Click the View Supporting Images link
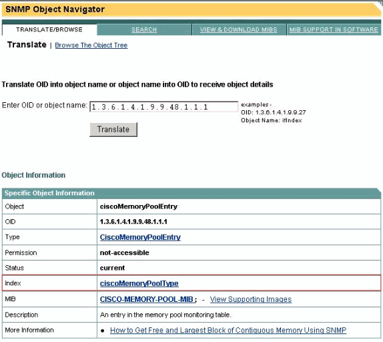This screenshot has height=342, width=383. (x=251, y=299)
